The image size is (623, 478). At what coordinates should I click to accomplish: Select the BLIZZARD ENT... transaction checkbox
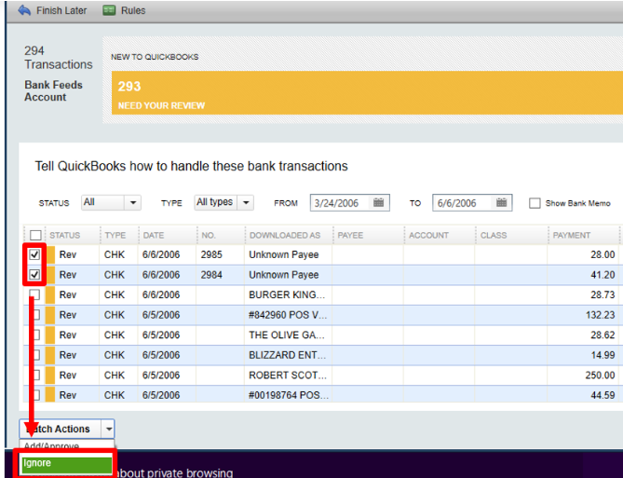tap(35, 355)
